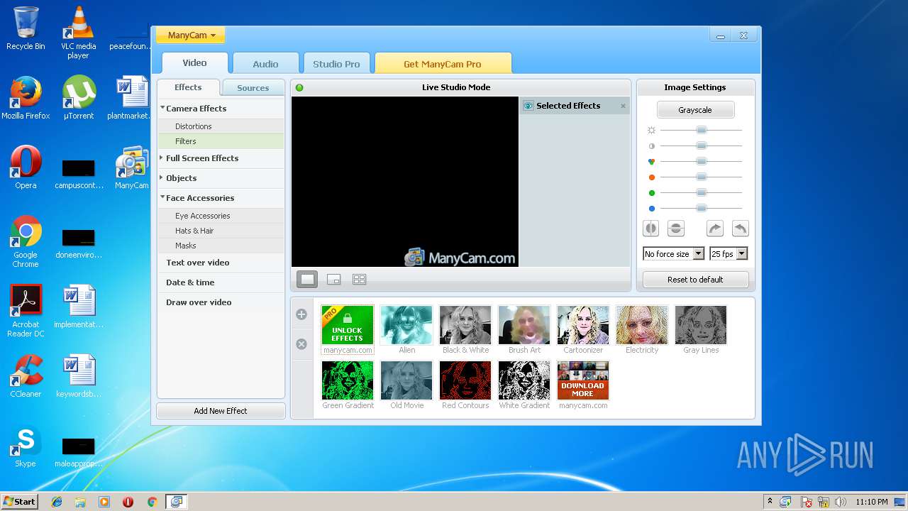908x511 pixels.
Task: Switch to the Video tab
Action: click(x=194, y=63)
